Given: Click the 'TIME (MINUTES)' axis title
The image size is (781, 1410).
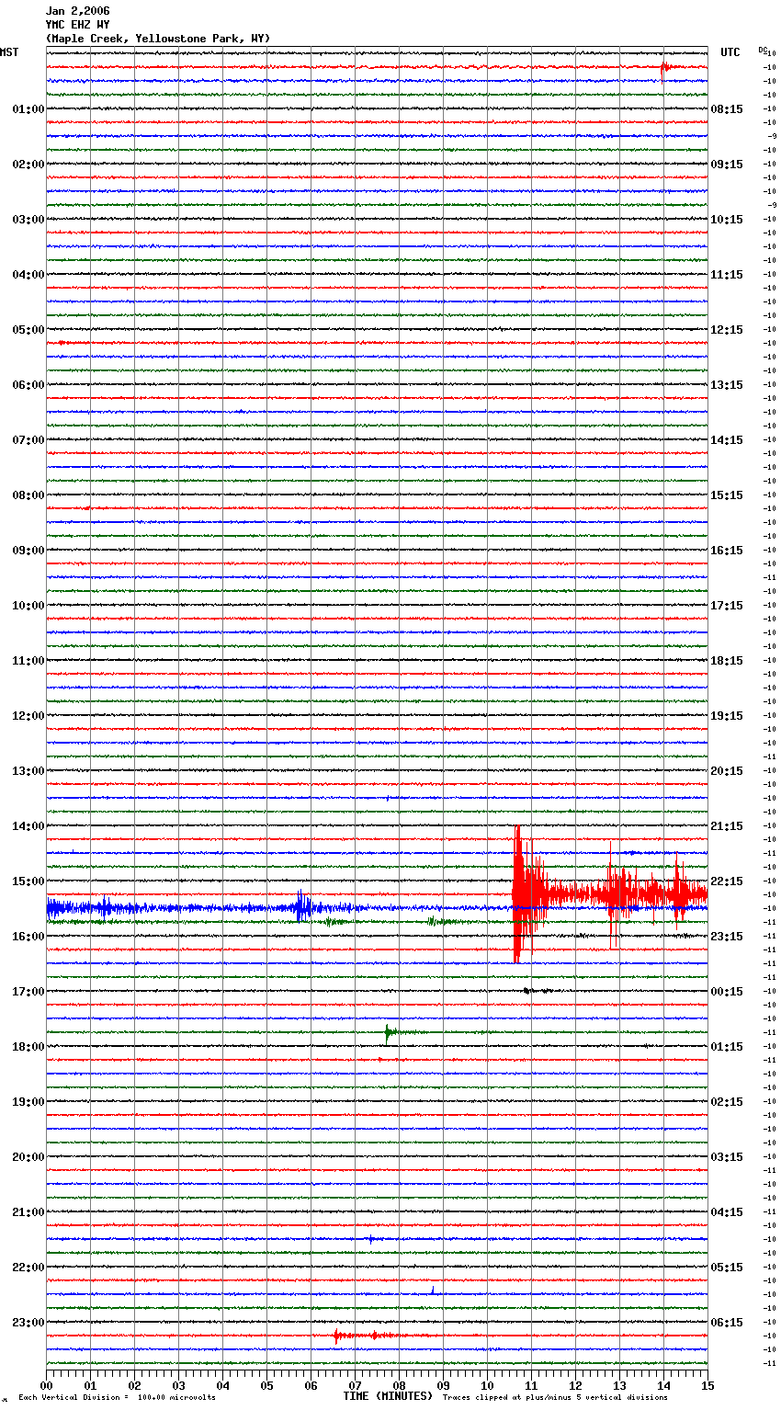Looking at the screenshot, I should (388, 1396).
